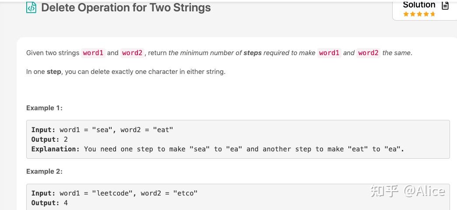The height and width of the screenshot is (210, 457).
Task: Click the title Delete Operation for Two Strings
Action: [x=126, y=7]
